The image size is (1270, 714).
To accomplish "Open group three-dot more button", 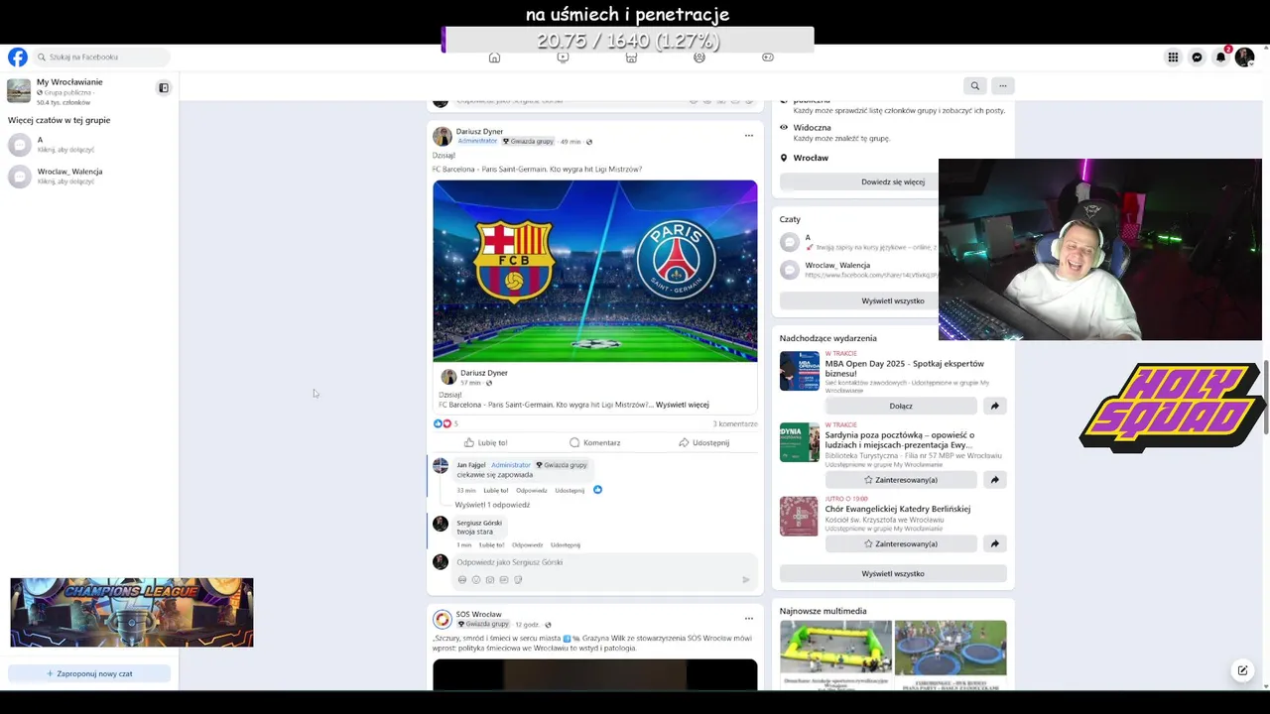I will click(1003, 86).
